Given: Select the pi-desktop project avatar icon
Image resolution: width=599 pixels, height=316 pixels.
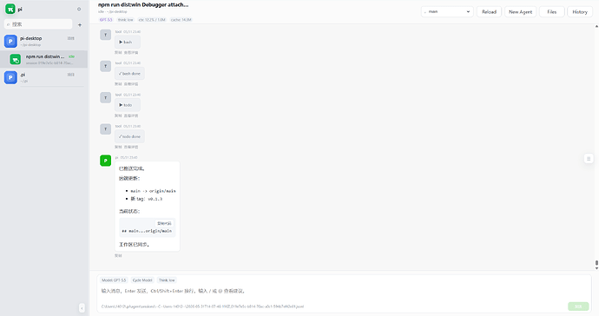Looking at the screenshot, I should pos(10,42).
